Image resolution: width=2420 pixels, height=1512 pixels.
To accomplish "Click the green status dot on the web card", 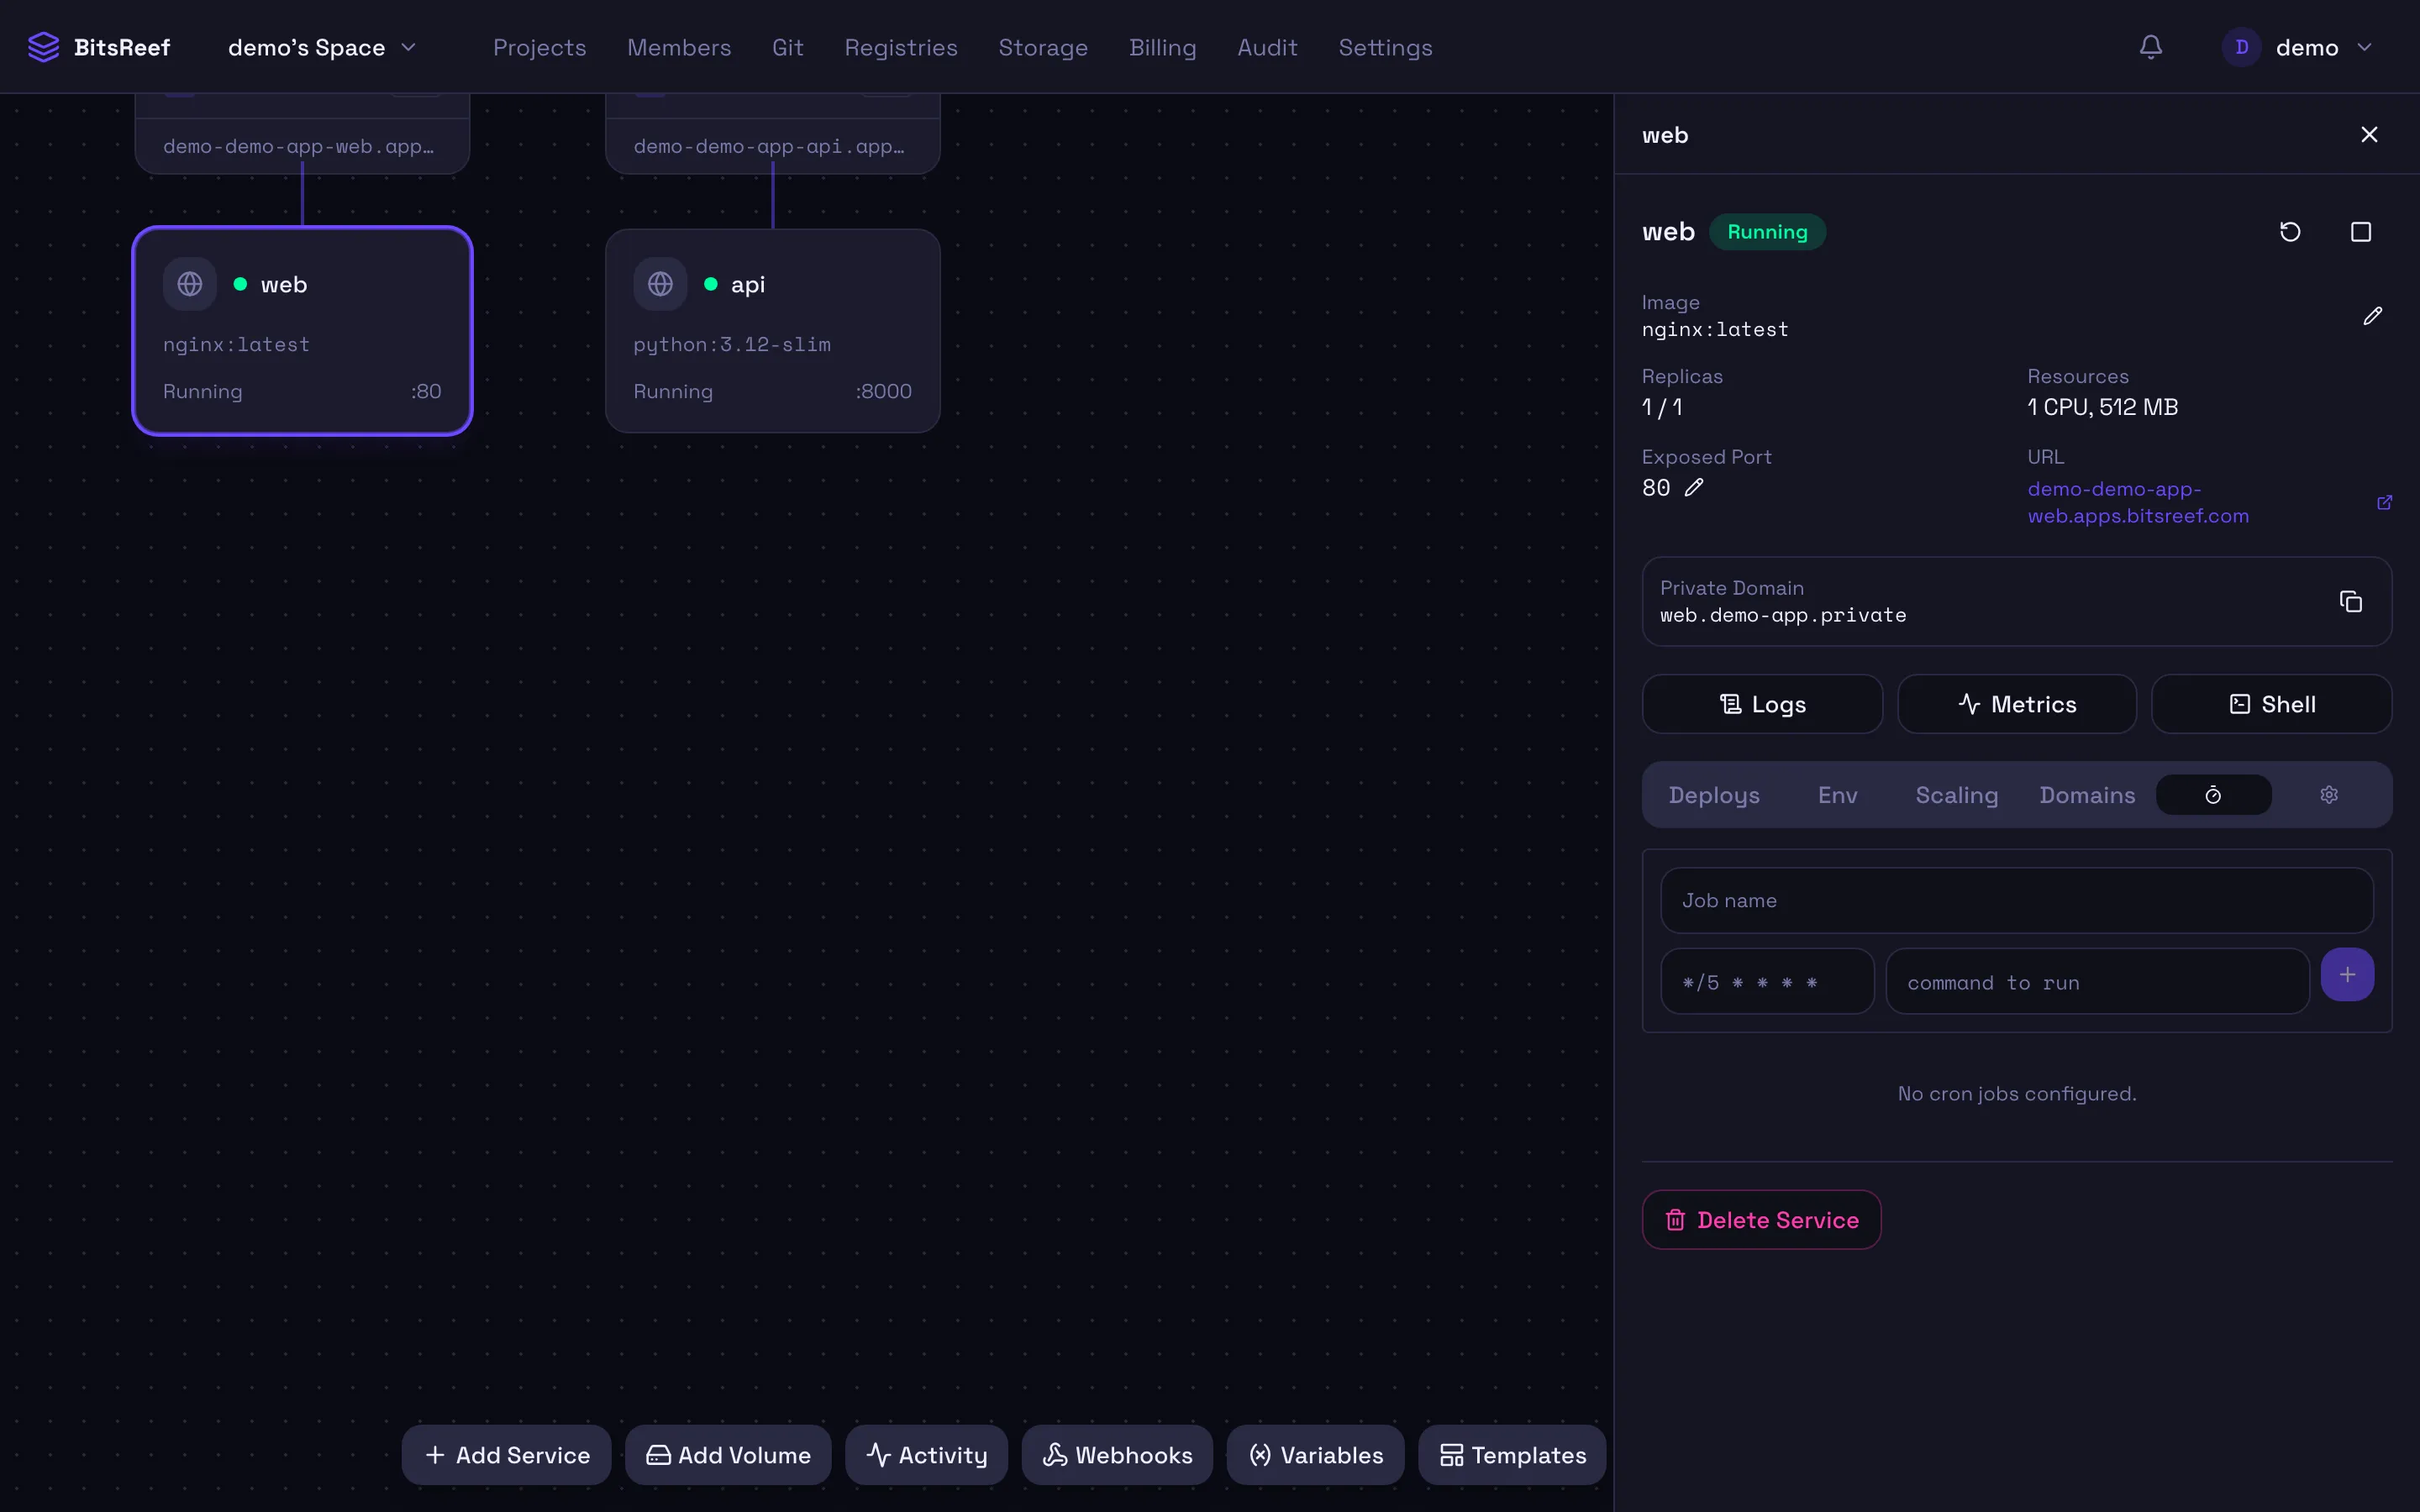I will coord(240,284).
